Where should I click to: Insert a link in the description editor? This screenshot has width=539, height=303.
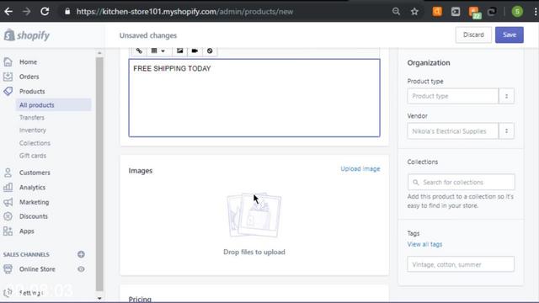click(x=139, y=50)
